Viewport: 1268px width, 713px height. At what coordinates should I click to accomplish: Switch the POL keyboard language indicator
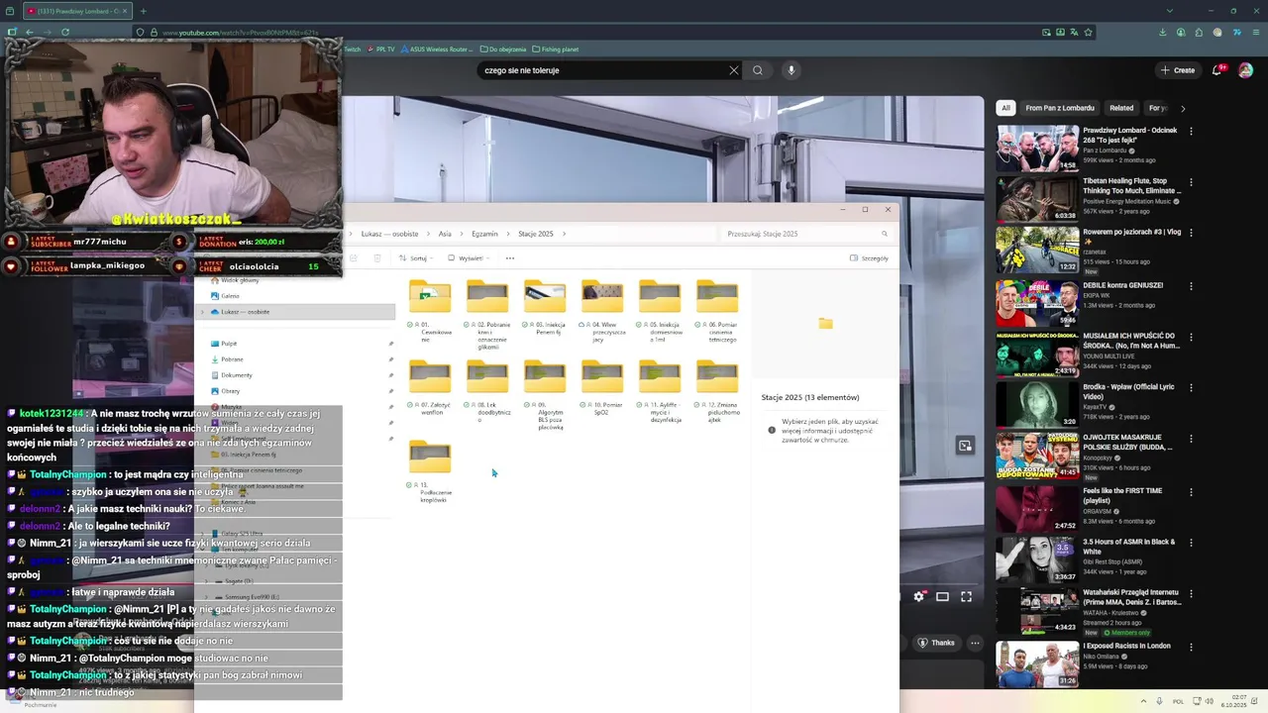(x=1179, y=701)
